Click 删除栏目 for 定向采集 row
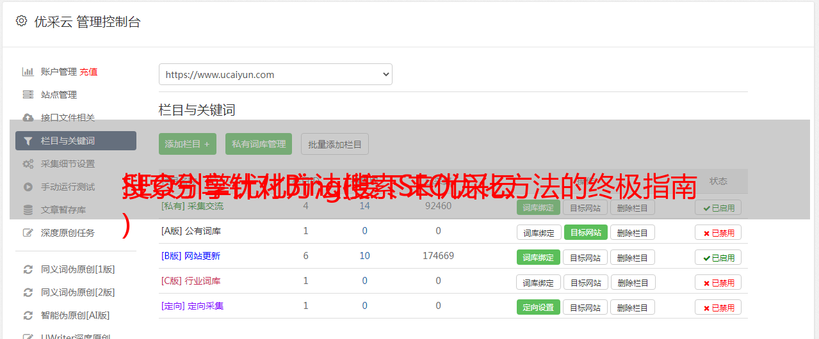The image size is (819, 339). 633,308
